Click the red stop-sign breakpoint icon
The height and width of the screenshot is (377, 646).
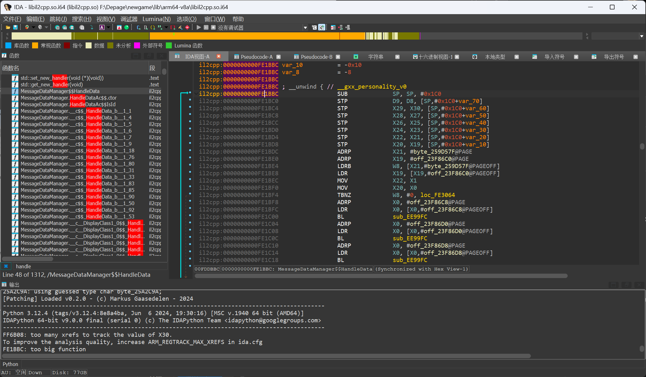pyautogui.click(x=187, y=28)
